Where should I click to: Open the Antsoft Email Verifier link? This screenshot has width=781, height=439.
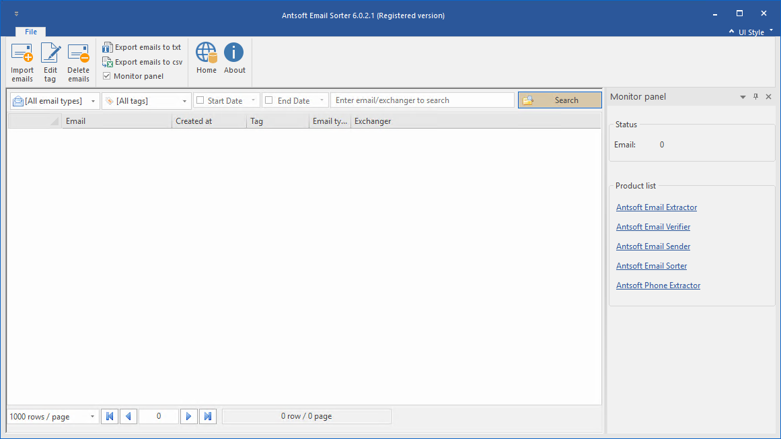[653, 227]
